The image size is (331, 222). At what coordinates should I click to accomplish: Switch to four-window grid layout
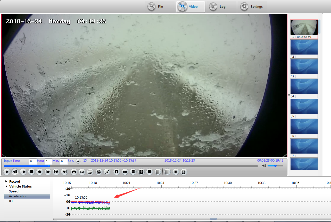(x=133, y=172)
